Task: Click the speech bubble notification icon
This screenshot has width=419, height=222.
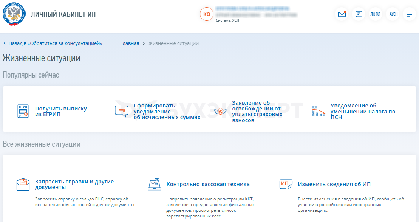Action: [x=122, y=111]
